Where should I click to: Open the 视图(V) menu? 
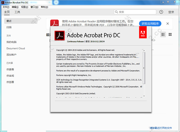click(x=25, y=7)
